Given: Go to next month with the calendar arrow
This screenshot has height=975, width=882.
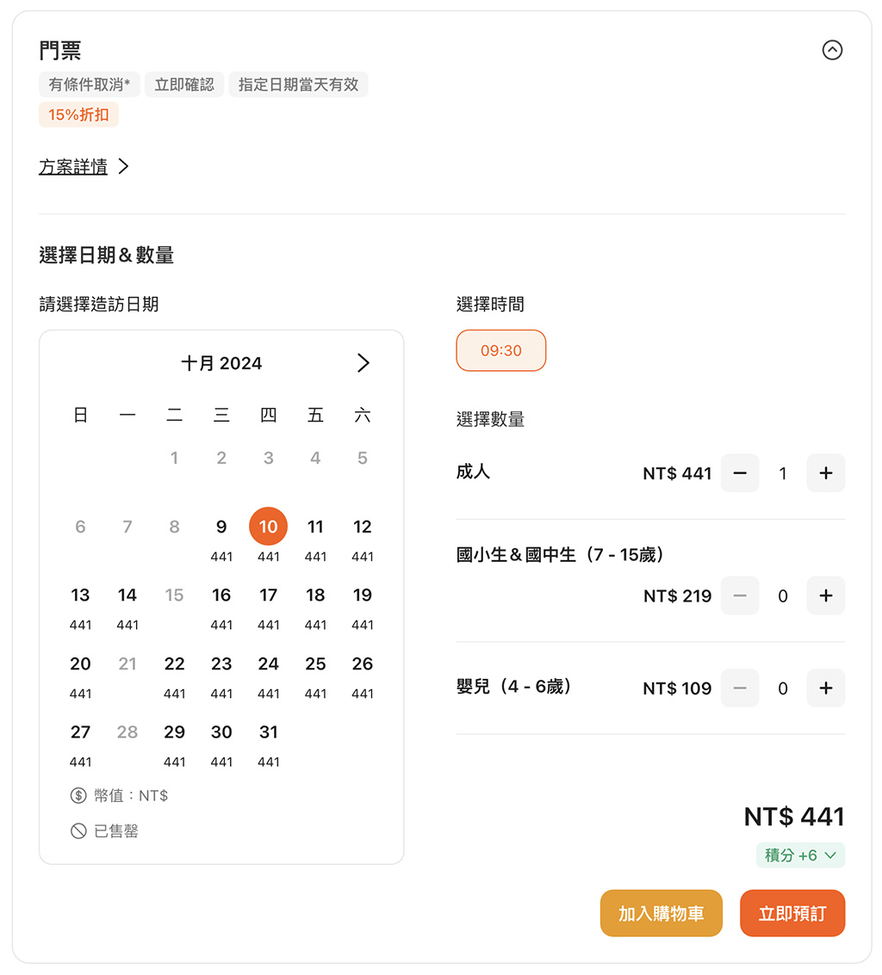Looking at the screenshot, I should (x=363, y=362).
